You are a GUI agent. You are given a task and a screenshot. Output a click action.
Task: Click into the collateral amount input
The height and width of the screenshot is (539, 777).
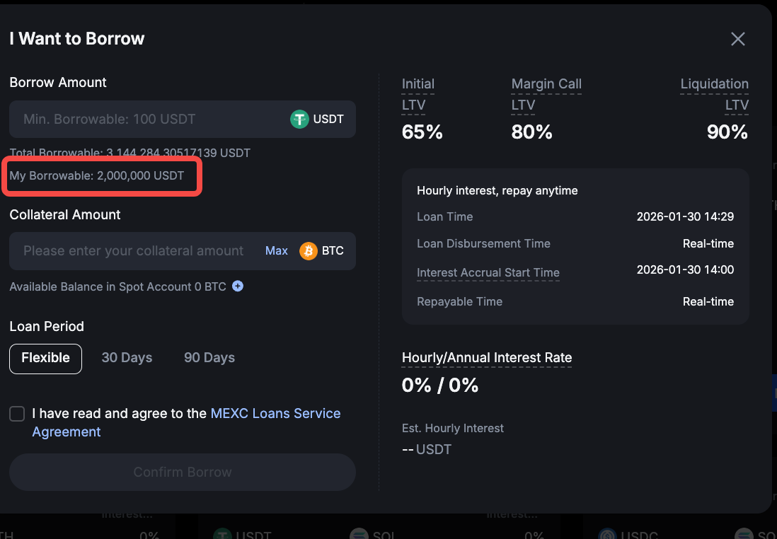coord(133,251)
